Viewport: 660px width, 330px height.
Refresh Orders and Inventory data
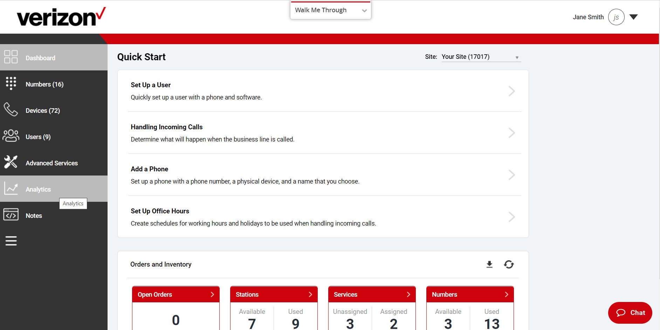(x=509, y=264)
